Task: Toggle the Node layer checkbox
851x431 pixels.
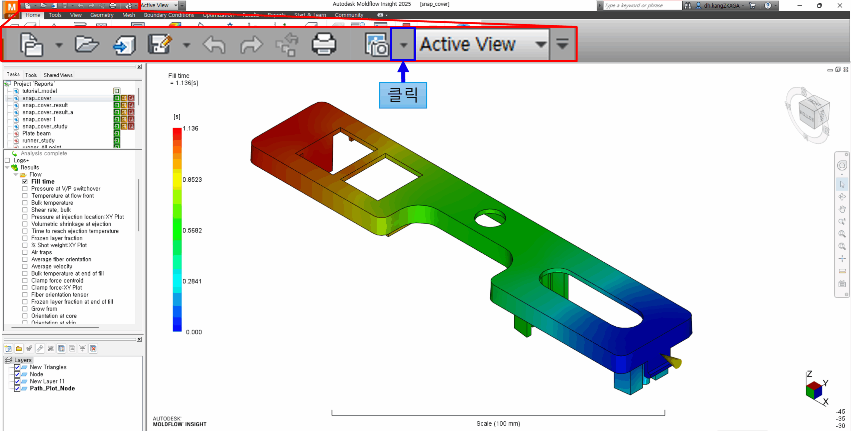Action: 17,374
